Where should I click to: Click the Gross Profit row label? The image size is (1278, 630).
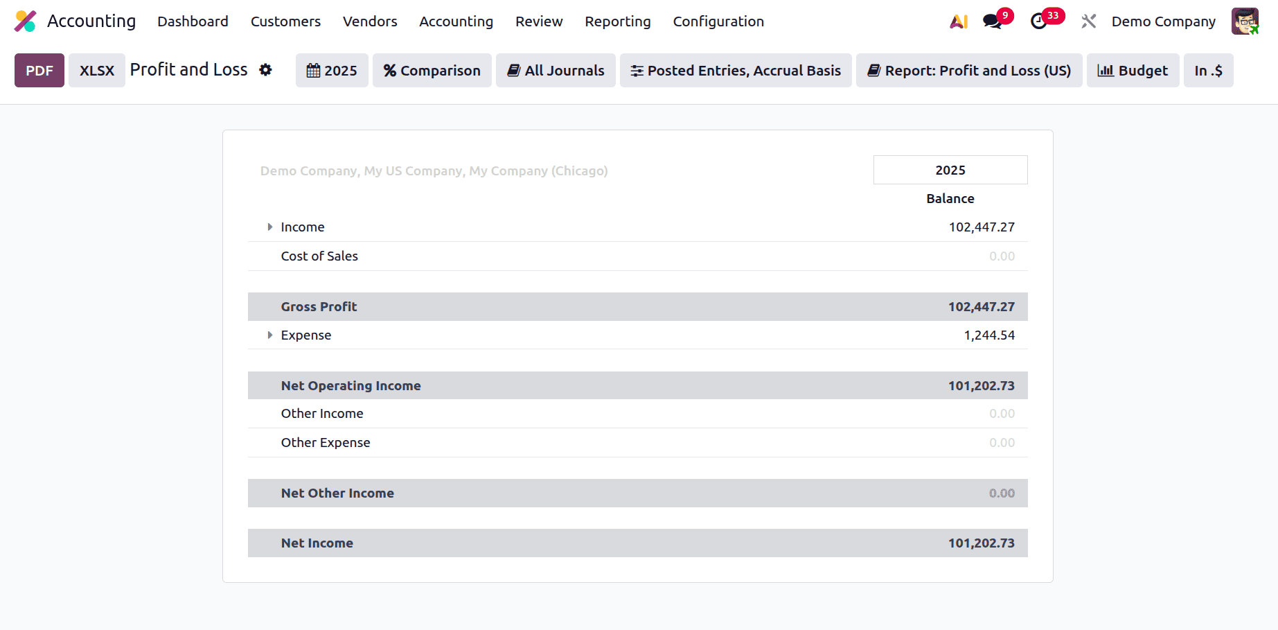click(319, 307)
